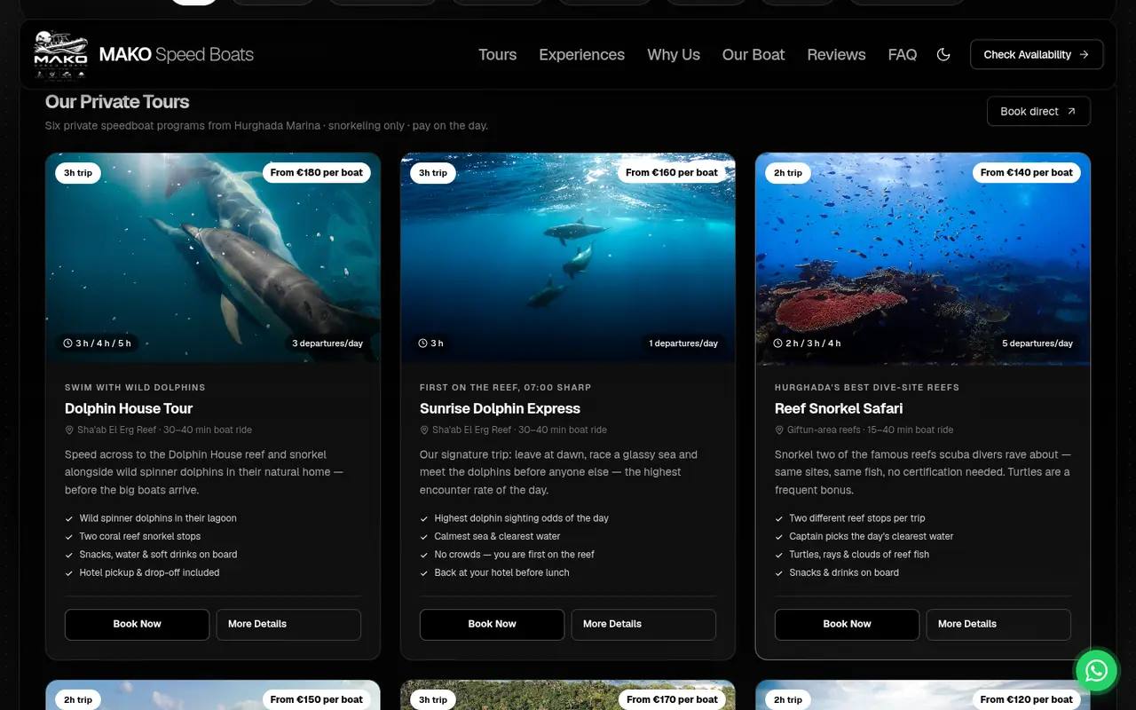
Task: View More Details for Dolphin House Tour
Action: 288,624
